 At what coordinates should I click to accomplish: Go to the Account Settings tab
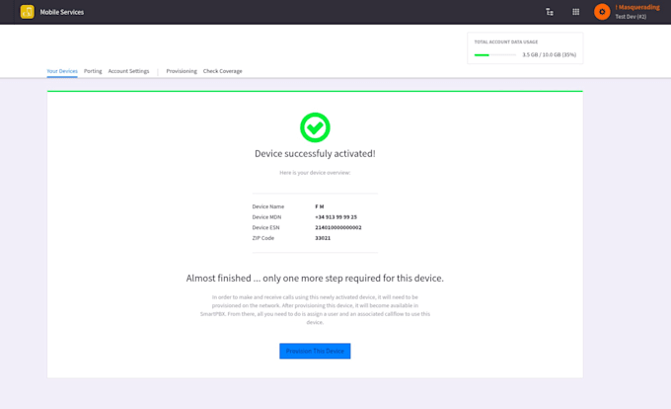click(x=129, y=71)
